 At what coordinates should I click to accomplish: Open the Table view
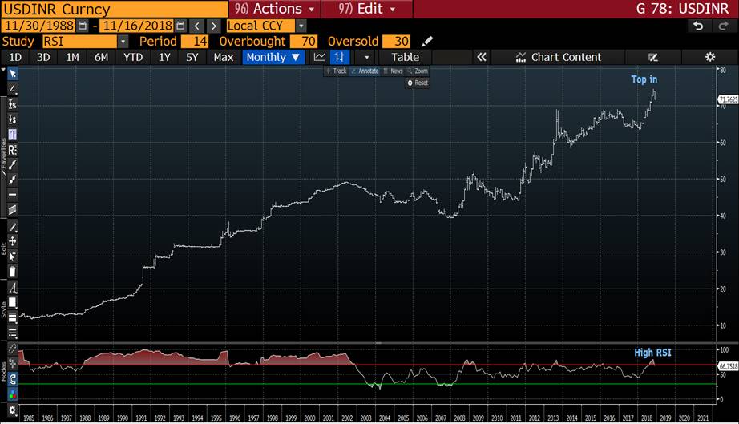tap(405, 57)
